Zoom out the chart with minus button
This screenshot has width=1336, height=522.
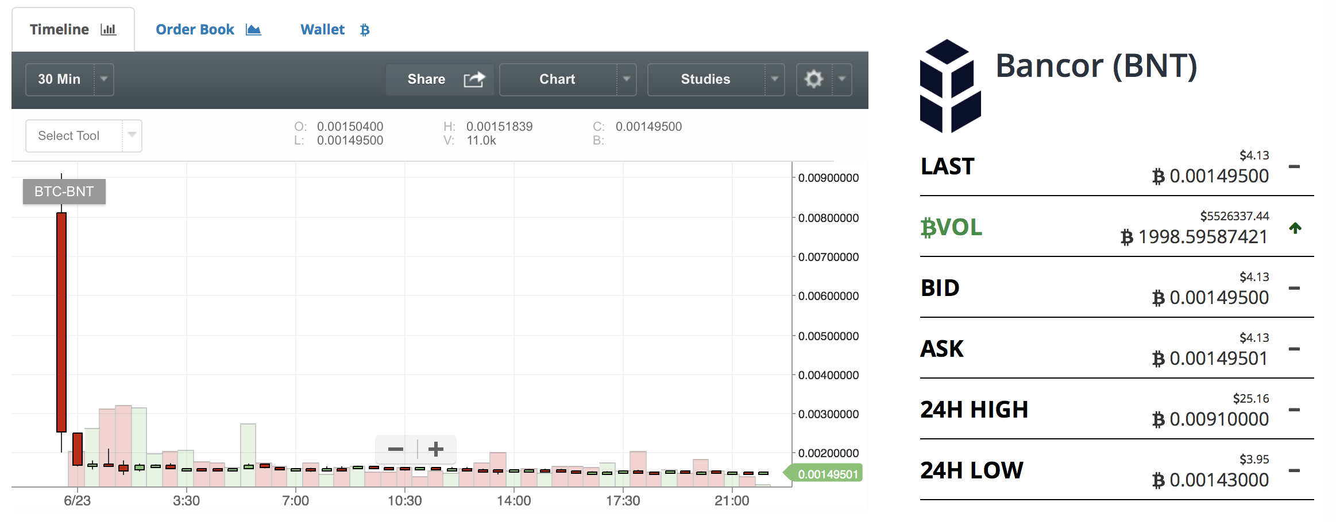pos(396,449)
